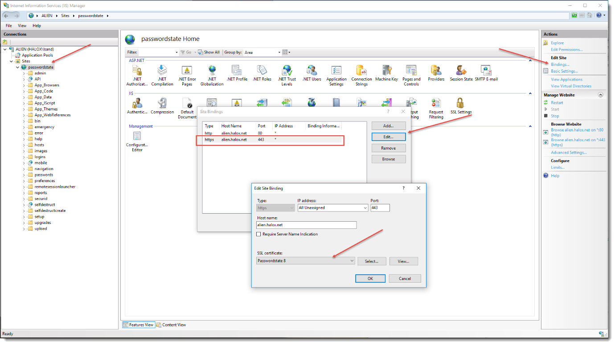615x345 pixels.
Task: Select the http binding row
Action: (272, 133)
